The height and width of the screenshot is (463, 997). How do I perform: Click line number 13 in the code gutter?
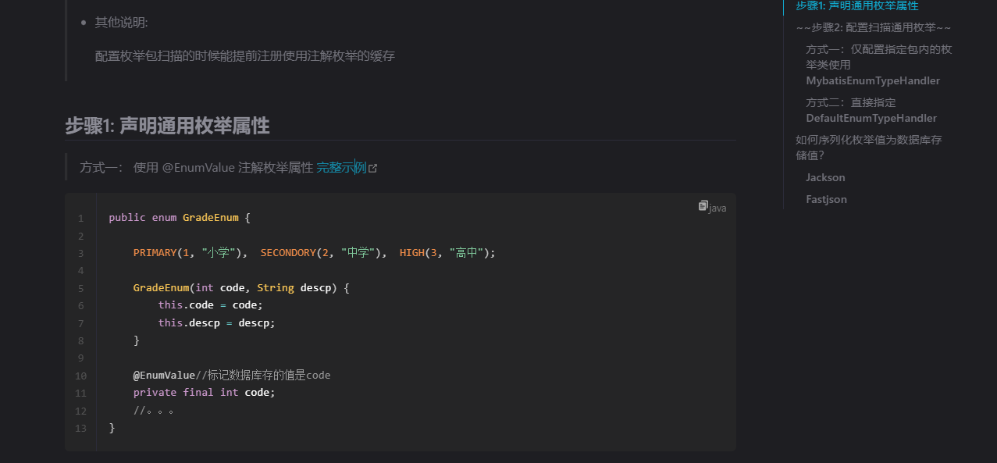(81, 428)
